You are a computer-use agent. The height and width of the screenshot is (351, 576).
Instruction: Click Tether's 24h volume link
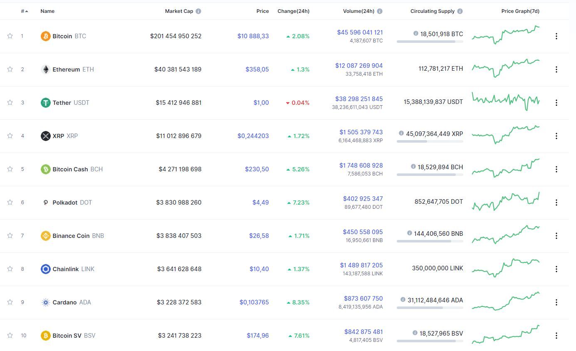tap(359, 99)
